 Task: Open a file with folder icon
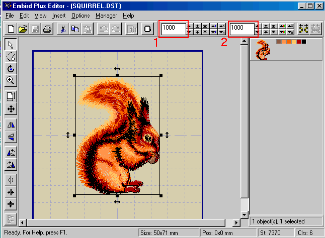23,29
